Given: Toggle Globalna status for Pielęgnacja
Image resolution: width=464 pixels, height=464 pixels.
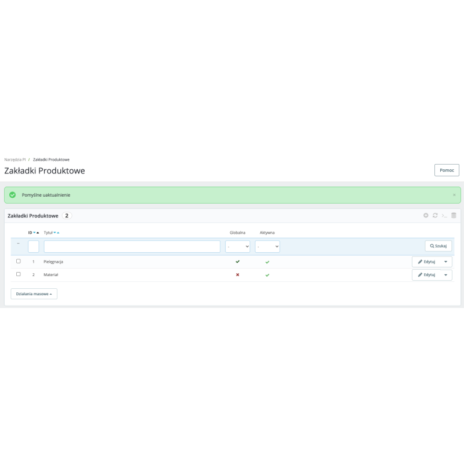Looking at the screenshot, I should click(237, 262).
